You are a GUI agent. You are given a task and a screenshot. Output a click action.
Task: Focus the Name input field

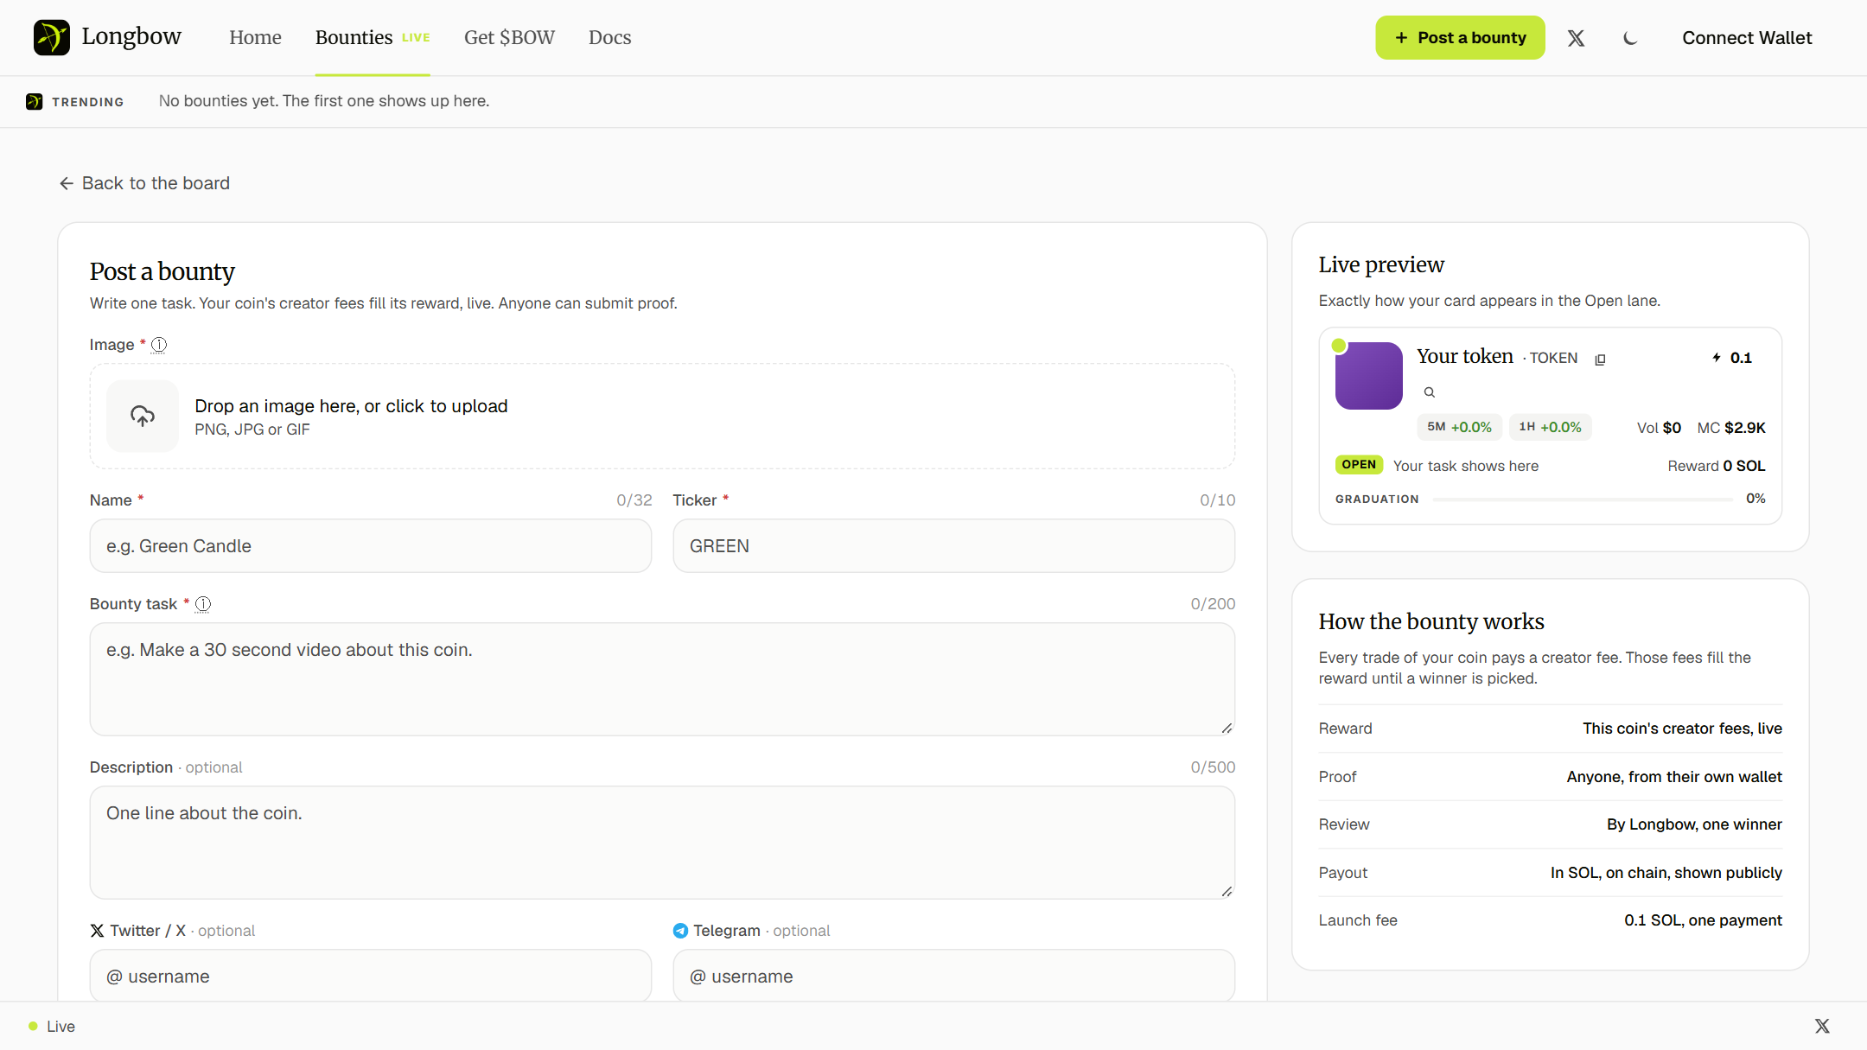pos(370,545)
